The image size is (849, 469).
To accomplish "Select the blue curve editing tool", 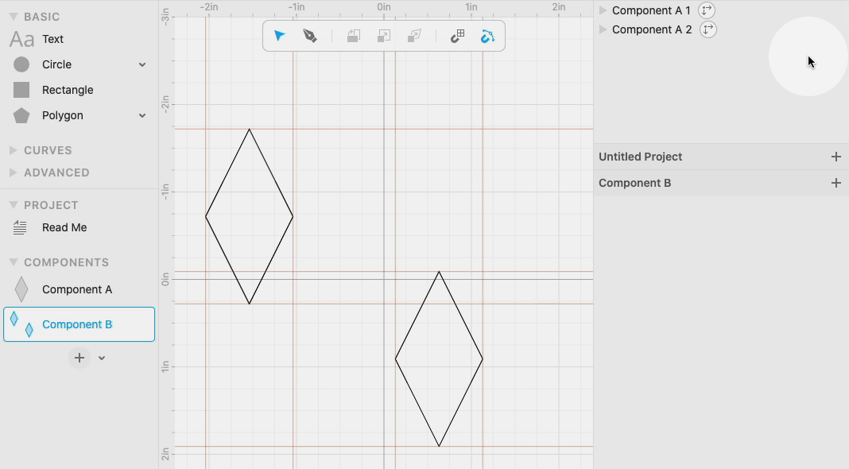I will (487, 36).
